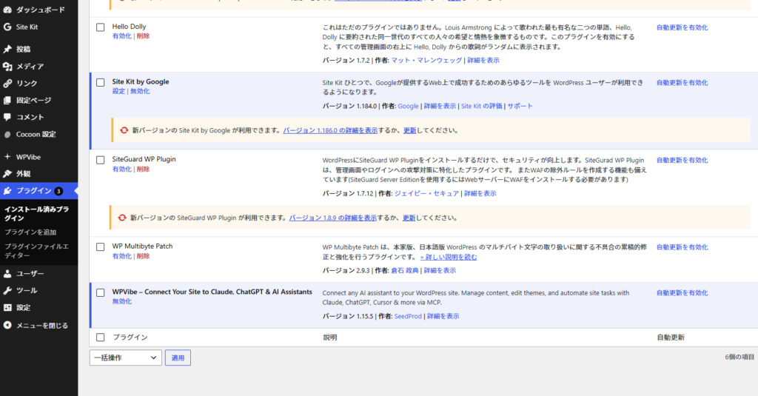Activate Hello Dolly via 有効化 link
Image resolution: width=758 pixels, height=396 pixels.
click(x=122, y=36)
